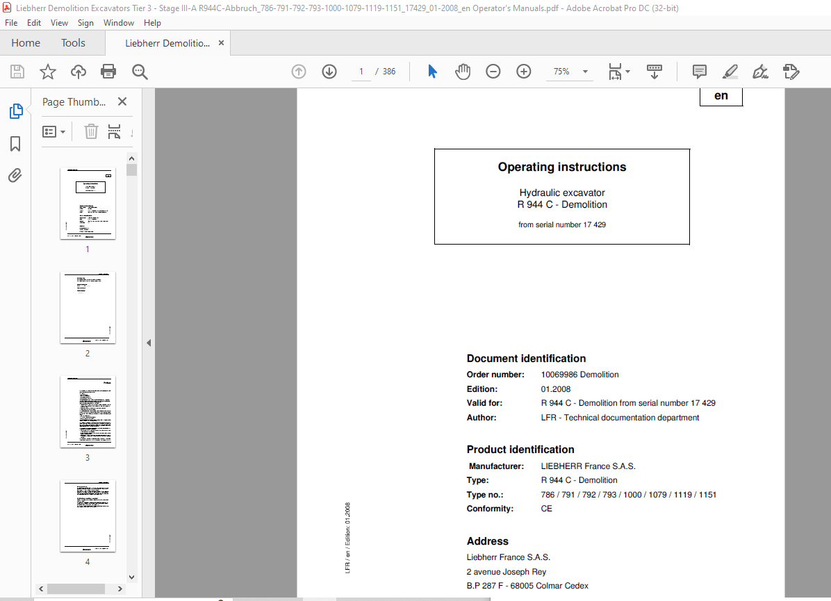Open the Find text magnifier icon
831x601 pixels.
140,72
